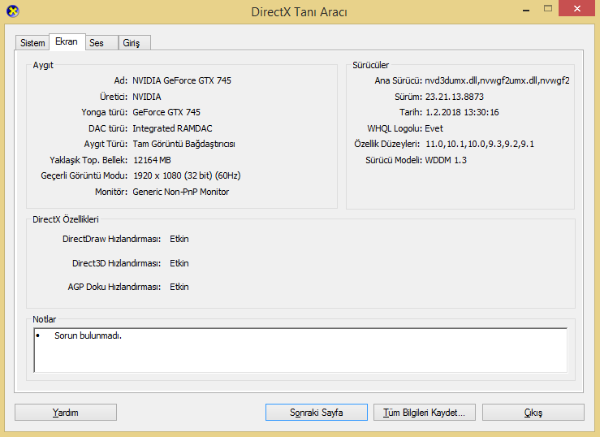Viewport: 600px width, 437px height.
Task: Click the 'AGP Doku Hızlandırması:' label
Action: pos(114,287)
